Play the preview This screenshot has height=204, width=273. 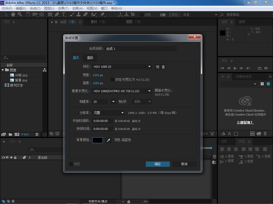pyautogui.click(x=235, y=68)
